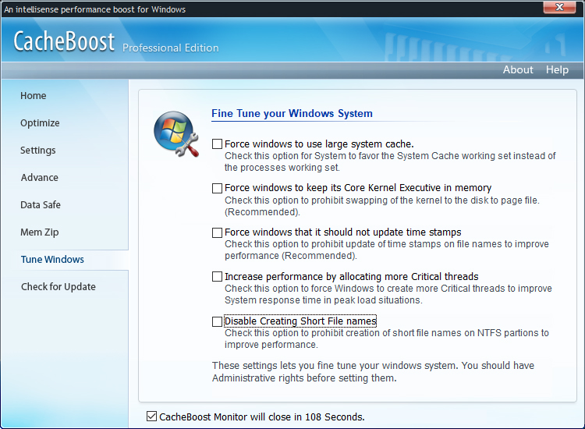Open the Help link

point(557,69)
